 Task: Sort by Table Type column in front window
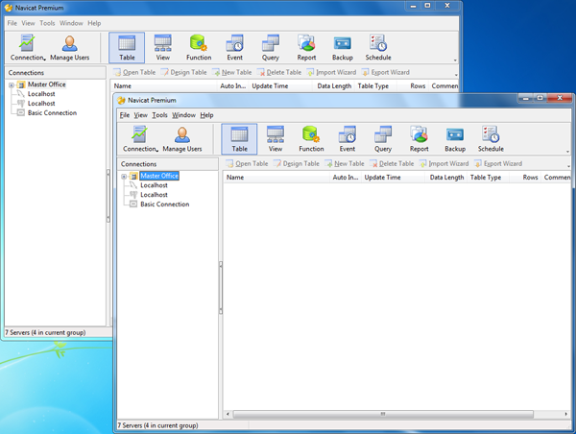coord(489,178)
